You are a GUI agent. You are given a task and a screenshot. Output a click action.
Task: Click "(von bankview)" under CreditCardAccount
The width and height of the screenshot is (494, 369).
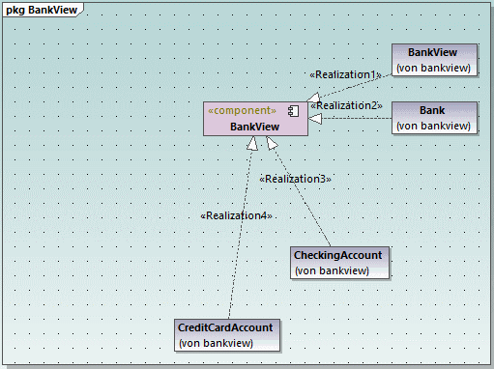[216, 343]
